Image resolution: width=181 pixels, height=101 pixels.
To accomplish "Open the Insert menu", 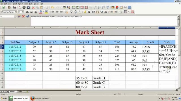I will (15, 4).
